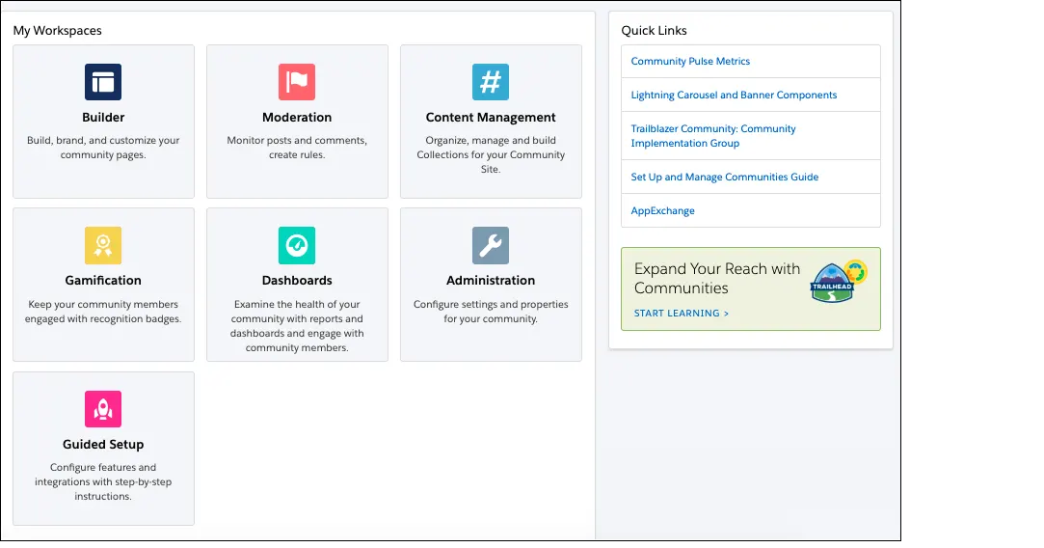1044x548 pixels.
Task: Click 'Organize, manage and build Collections' text
Action: point(491,154)
